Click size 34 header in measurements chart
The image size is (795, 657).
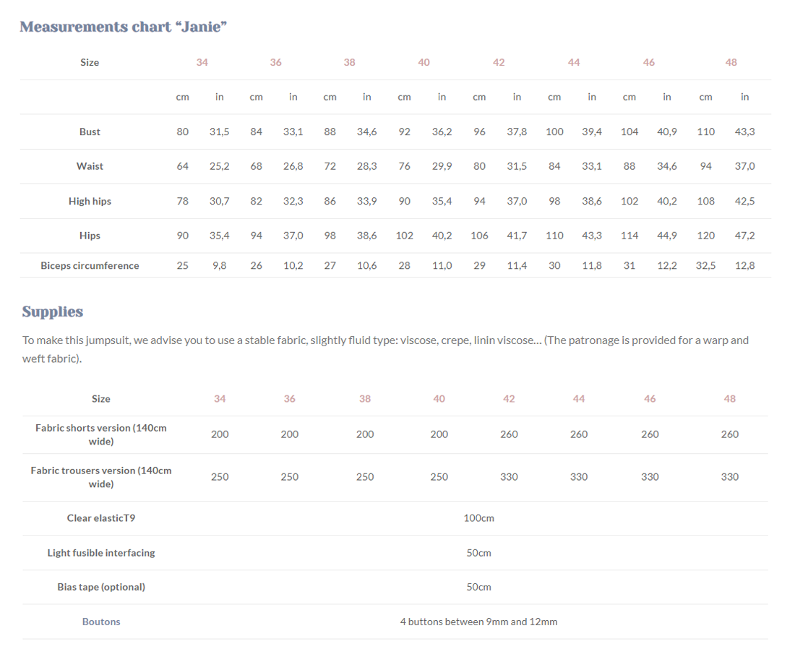[x=202, y=62]
